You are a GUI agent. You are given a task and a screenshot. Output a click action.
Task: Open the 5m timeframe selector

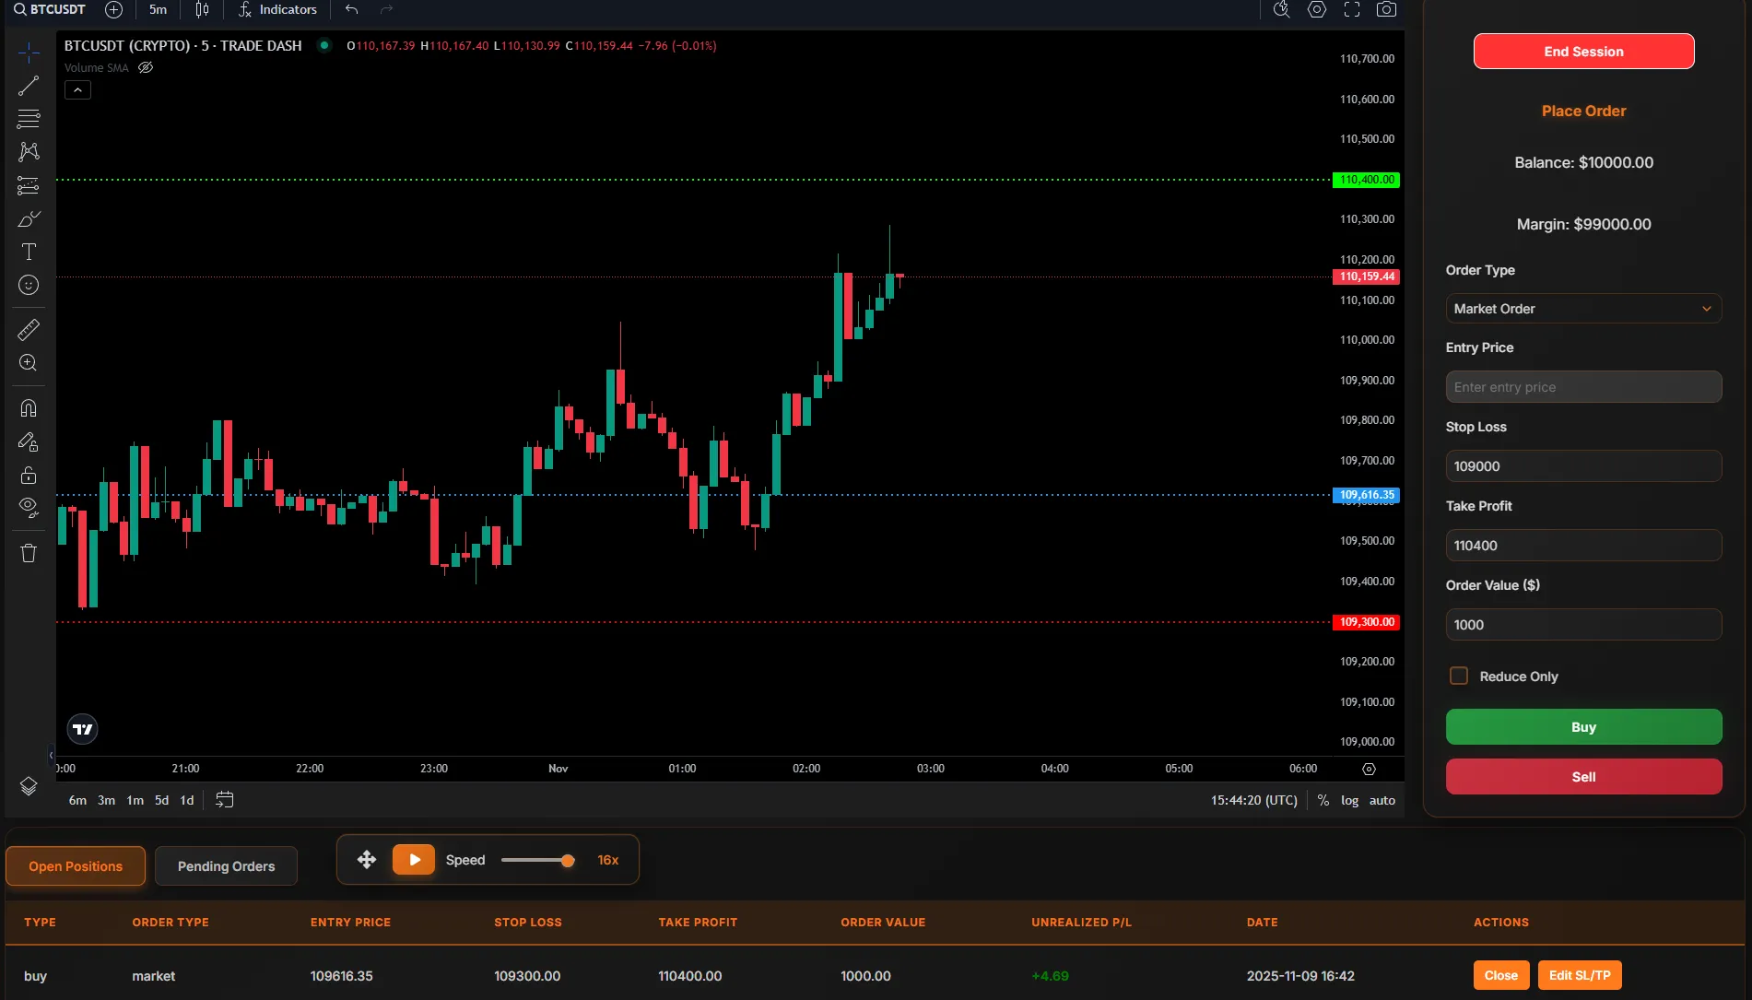pos(159,9)
